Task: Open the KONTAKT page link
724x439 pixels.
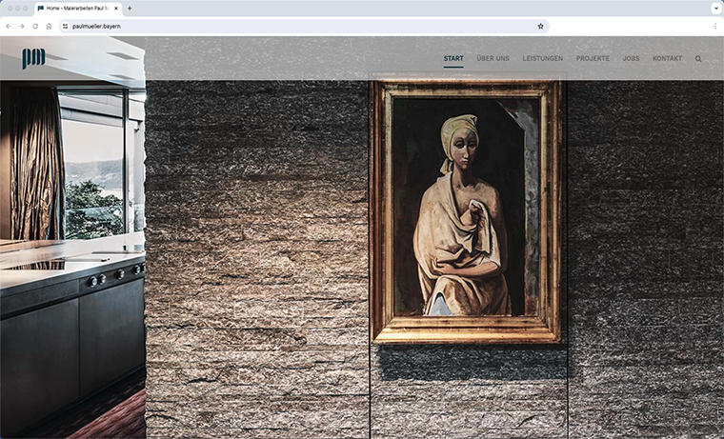Action: click(x=667, y=59)
